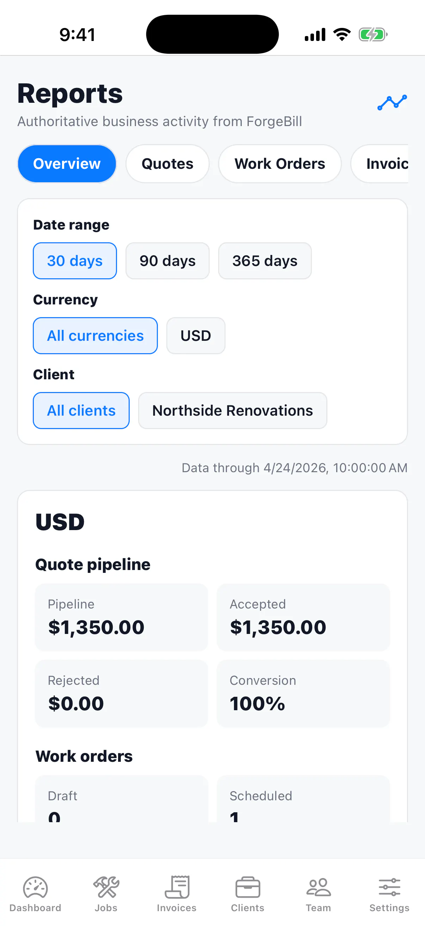Open the Clients briefcase icon
Image resolution: width=425 pixels, height=926 pixels.
point(247,887)
